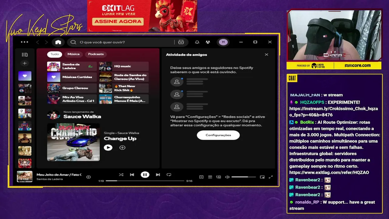Open Samba da Ladeira playlist
The width and height of the screenshot is (389, 219).
pos(72,66)
